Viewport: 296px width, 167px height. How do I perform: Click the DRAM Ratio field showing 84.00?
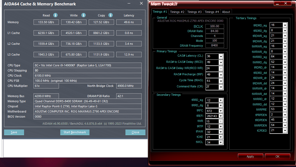(215, 31)
